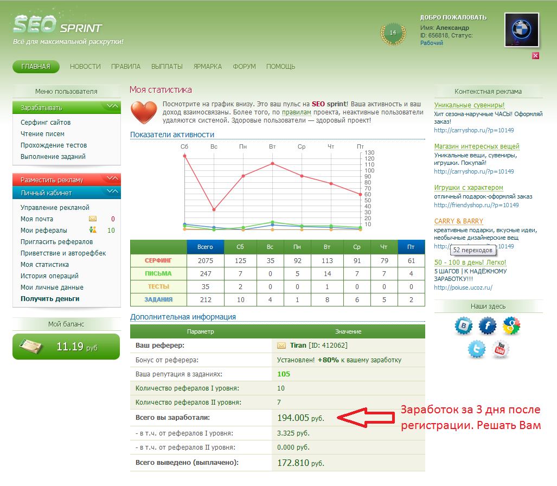Click the Всего column header
The width and height of the screenshot is (557, 486).
pos(206,247)
